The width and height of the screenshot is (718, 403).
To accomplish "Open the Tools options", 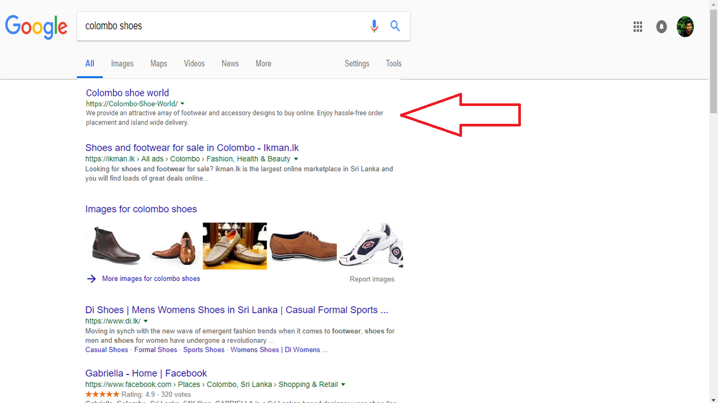I will point(394,63).
